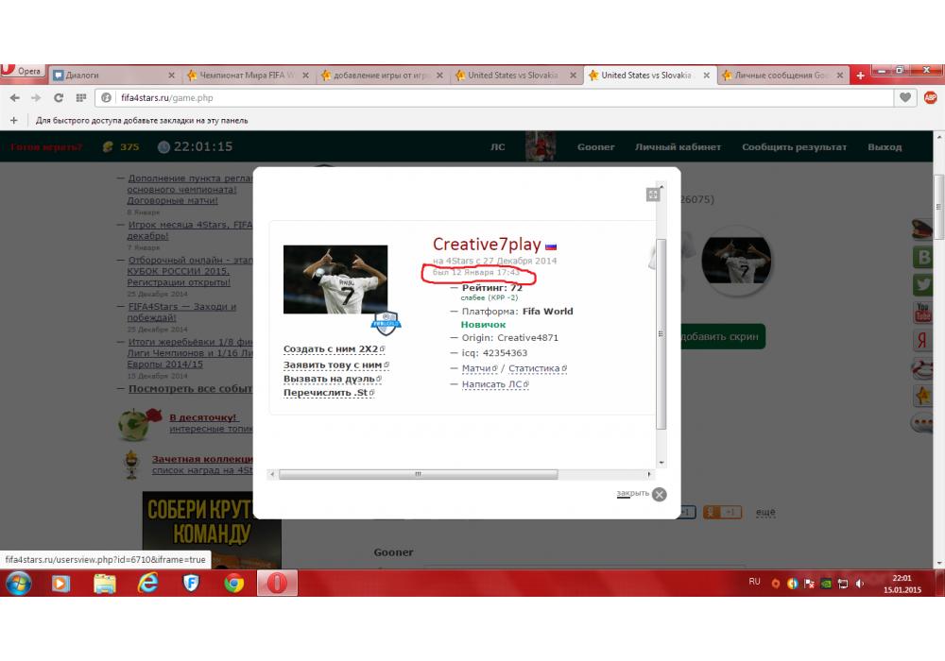The height and width of the screenshot is (661, 945).
Task: Click the Вызвать на дуэль link
Action: 330,379
